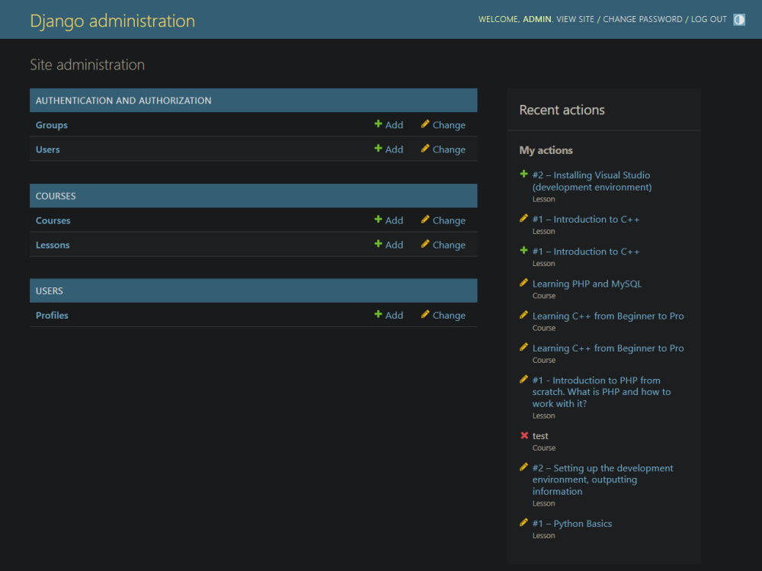The image size is (762, 571).
Task: Open '#2 – Setting up the development environment' action
Action: (603, 480)
